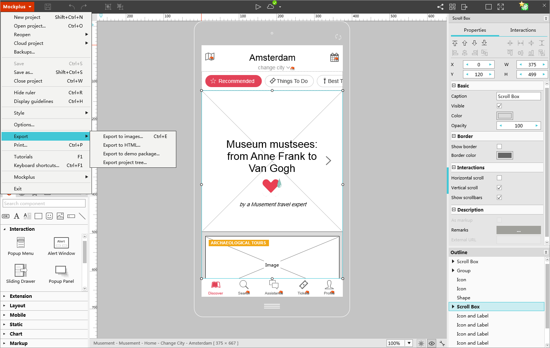Open the Mockplus main menu button
The height and width of the screenshot is (348, 550).
[17, 7]
